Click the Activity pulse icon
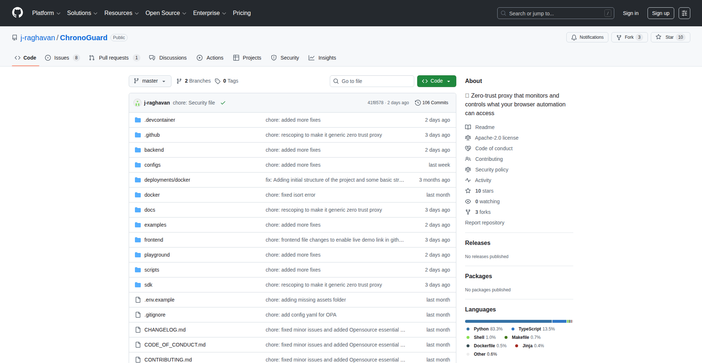 [468, 180]
